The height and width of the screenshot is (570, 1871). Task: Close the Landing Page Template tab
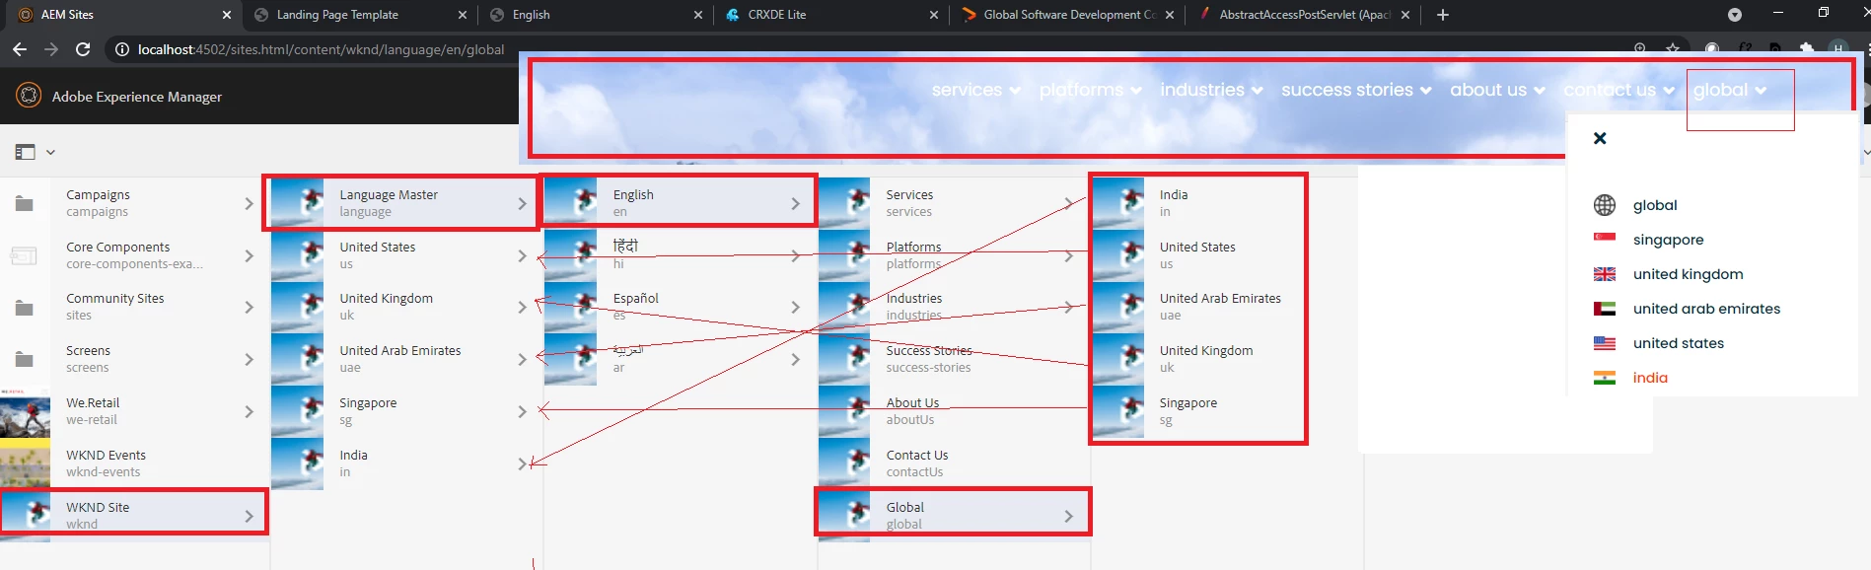coord(463,15)
